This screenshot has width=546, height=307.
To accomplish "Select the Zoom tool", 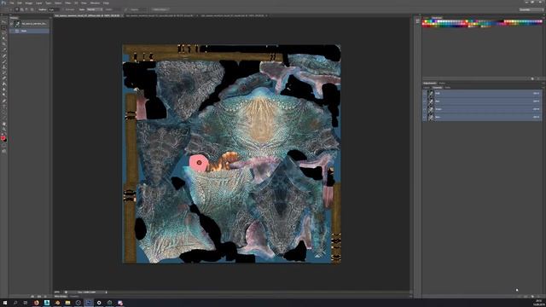I will [4, 130].
